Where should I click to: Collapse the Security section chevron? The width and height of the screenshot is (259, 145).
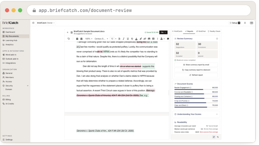[x=27, y=86]
